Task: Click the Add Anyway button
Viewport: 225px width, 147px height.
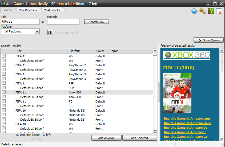Action: tap(106, 138)
